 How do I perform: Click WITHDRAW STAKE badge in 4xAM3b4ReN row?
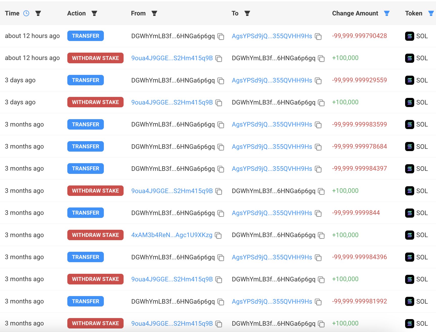coord(95,235)
